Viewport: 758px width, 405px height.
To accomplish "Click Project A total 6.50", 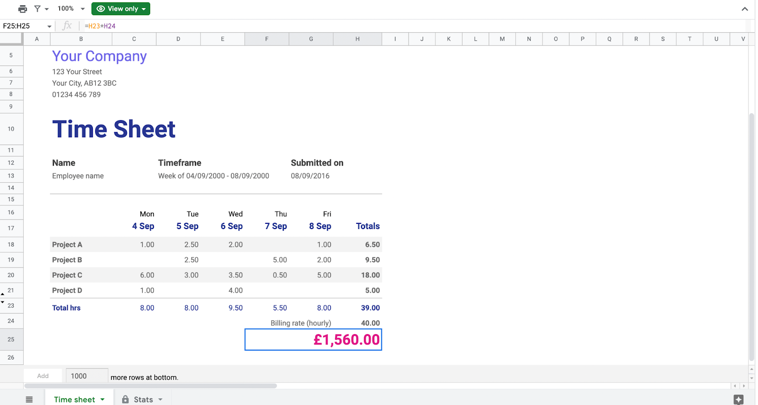I will (372, 245).
